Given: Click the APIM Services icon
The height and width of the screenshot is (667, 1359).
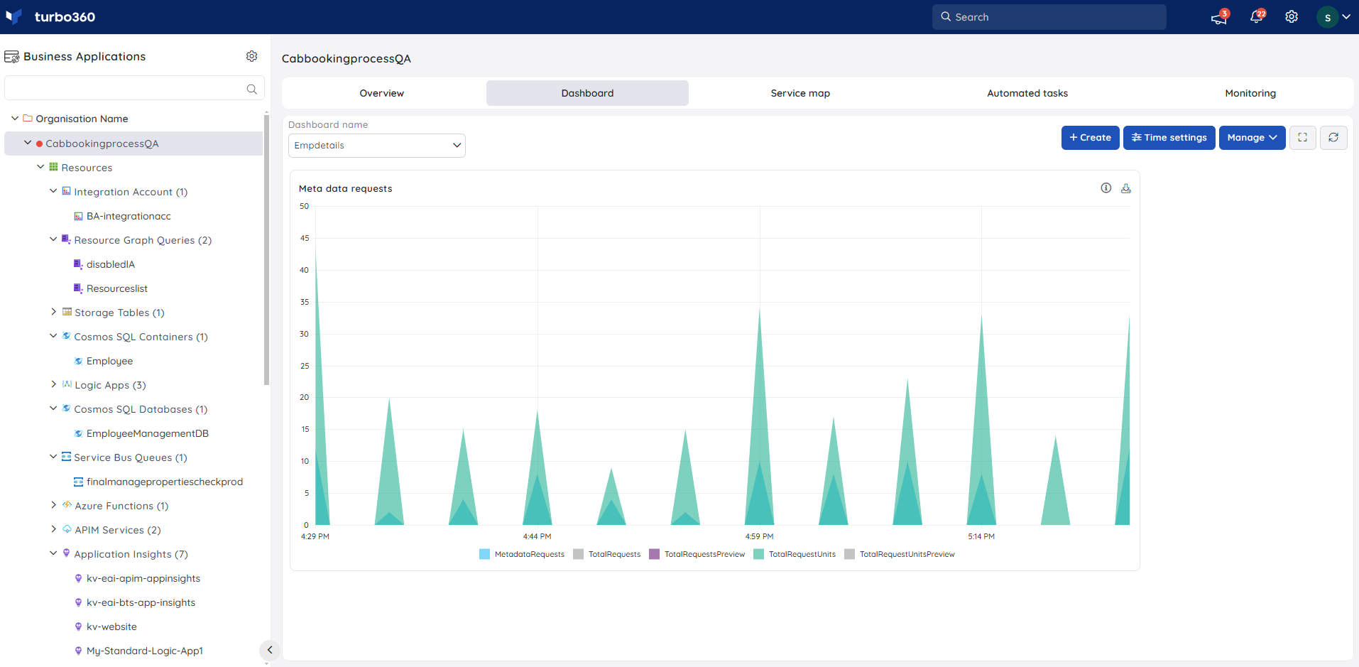Looking at the screenshot, I should (67, 529).
